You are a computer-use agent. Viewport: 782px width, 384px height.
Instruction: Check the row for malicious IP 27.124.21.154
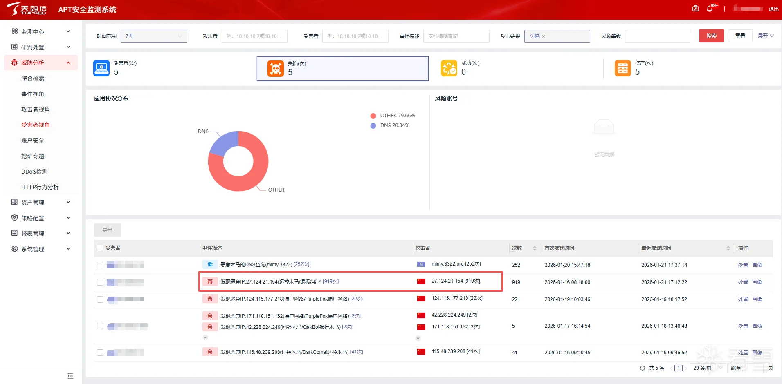100,282
